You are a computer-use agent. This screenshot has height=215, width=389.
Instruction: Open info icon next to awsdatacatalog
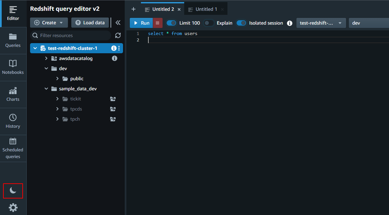coord(115,58)
